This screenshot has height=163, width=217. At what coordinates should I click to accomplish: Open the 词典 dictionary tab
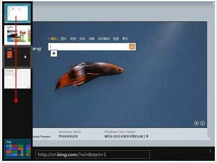tap(91, 39)
